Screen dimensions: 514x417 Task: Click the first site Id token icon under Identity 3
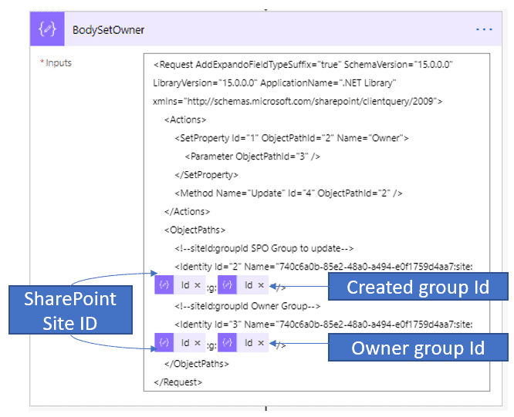164,341
